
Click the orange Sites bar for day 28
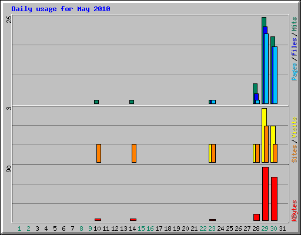(257, 153)
